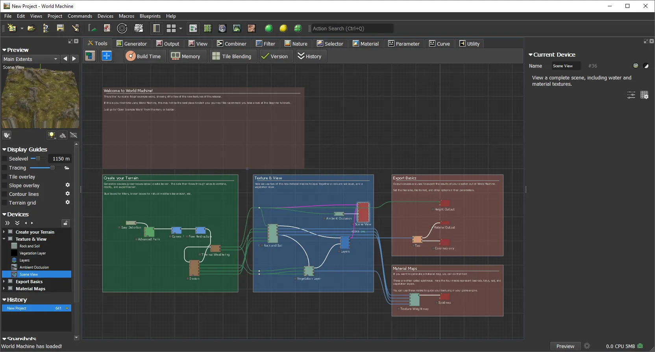
Task: Click the Scene View preview thumbnail
Action: click(x=40, y=96)
